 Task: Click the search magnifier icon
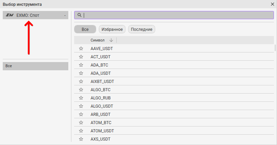(x=79, y=15)
